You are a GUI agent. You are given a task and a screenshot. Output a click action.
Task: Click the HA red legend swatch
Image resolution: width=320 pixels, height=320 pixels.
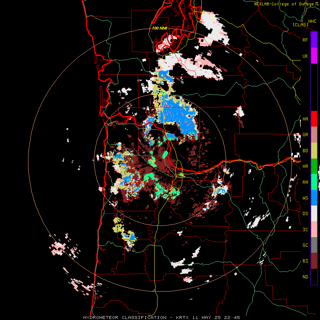(314, 119)
